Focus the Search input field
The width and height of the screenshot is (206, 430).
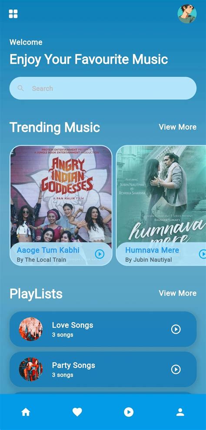(103, 88)
